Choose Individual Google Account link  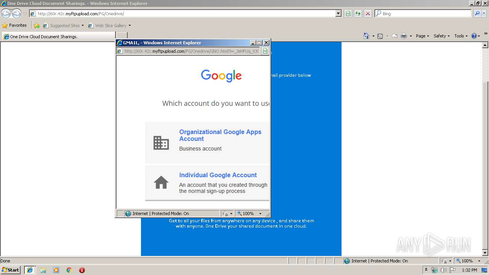[218, 175]
